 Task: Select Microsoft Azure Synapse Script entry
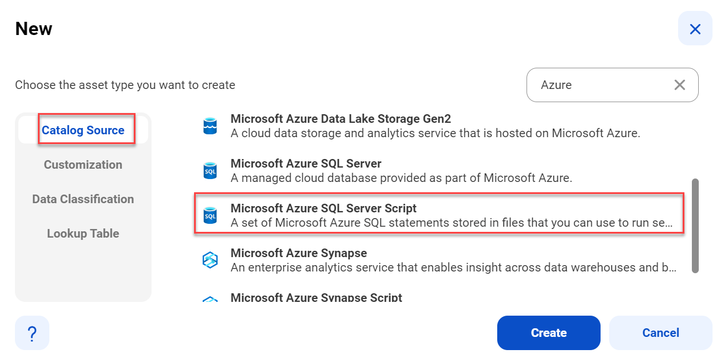pyautogui.click(x=316, y=298)
